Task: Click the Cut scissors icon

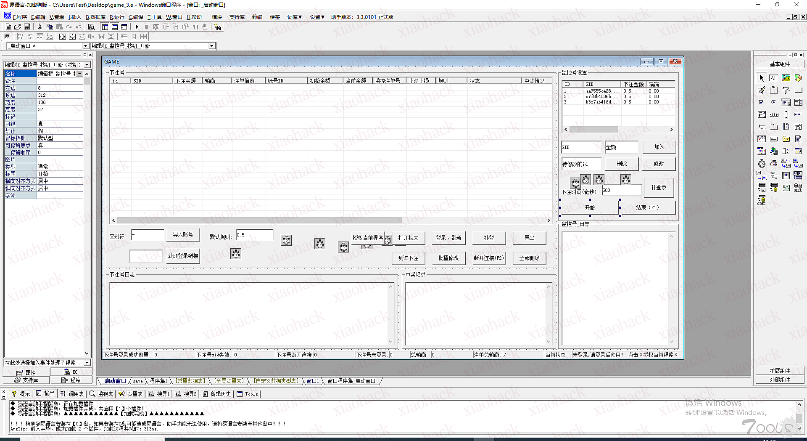Action: coord(40,27)
